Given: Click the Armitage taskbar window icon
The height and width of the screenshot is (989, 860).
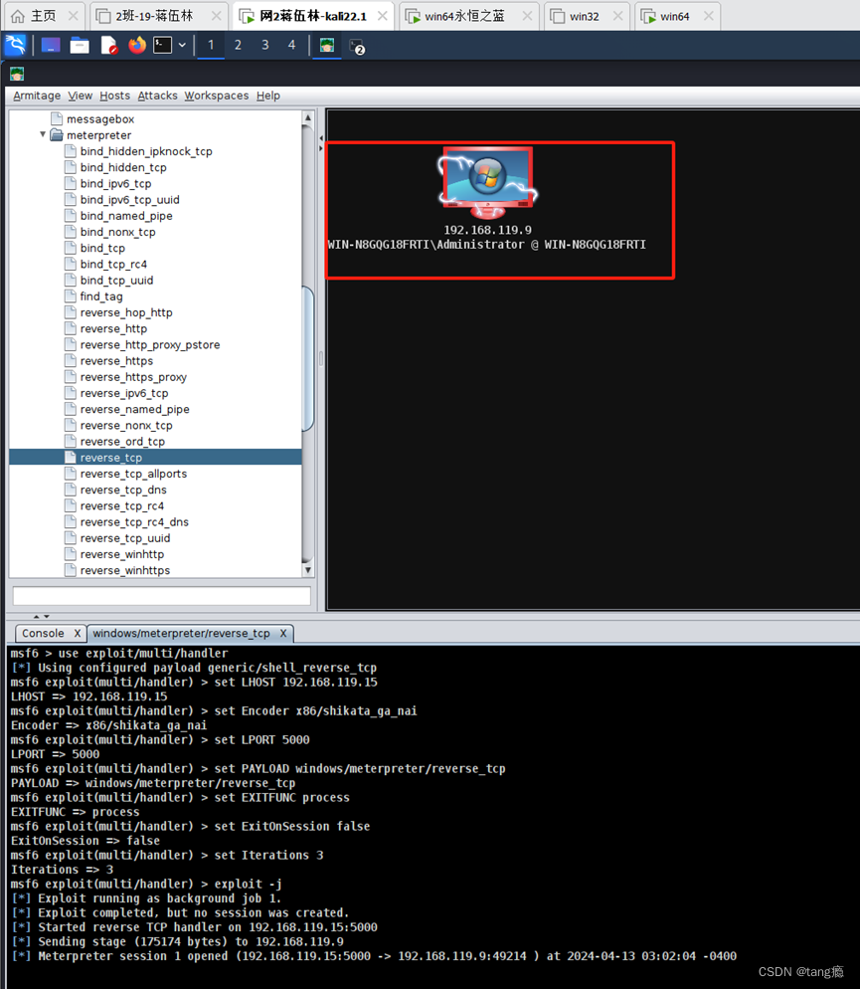Looking at the screenshot, I should coord(327,46).
